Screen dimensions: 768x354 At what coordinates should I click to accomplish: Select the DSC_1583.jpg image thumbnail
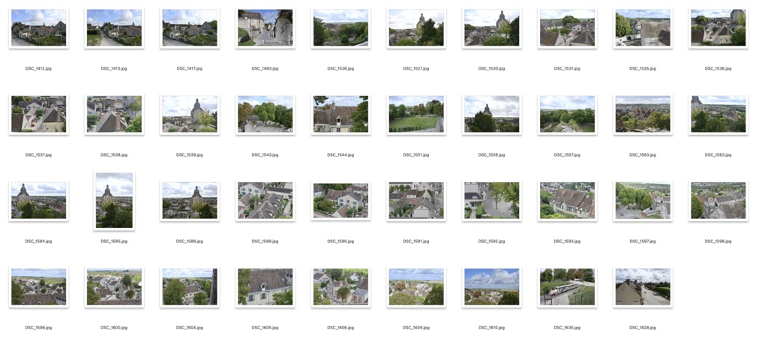718,114
